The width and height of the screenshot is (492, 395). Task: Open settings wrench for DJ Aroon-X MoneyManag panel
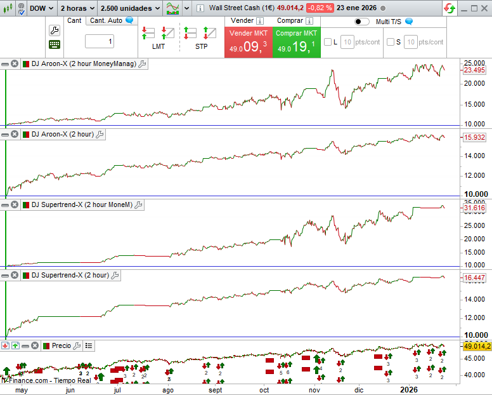tap(142, 64)
